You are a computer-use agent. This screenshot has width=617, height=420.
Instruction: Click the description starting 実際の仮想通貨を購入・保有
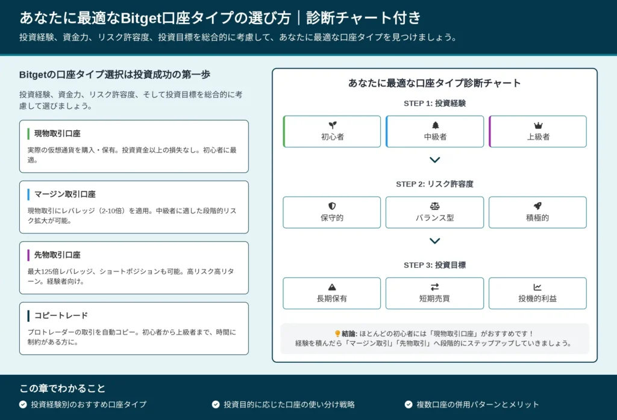click(x=132, y=155)
